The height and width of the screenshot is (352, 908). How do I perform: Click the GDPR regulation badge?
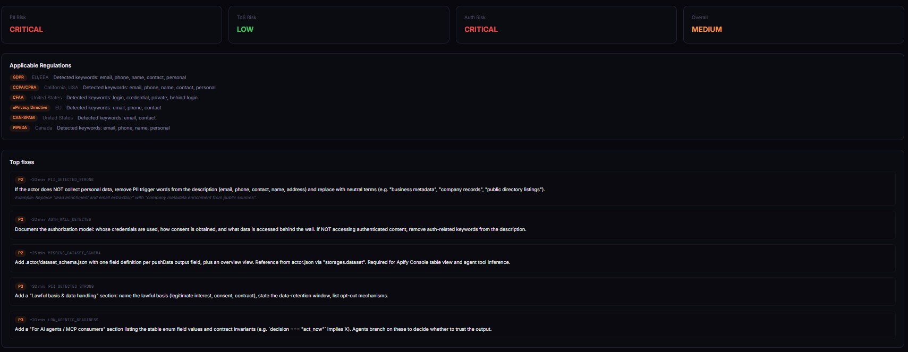[19, 78]
